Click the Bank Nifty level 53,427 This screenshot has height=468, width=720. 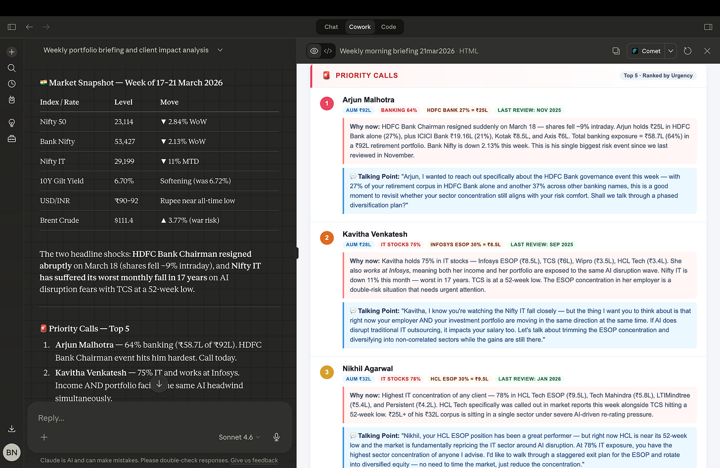click(125, 141)
